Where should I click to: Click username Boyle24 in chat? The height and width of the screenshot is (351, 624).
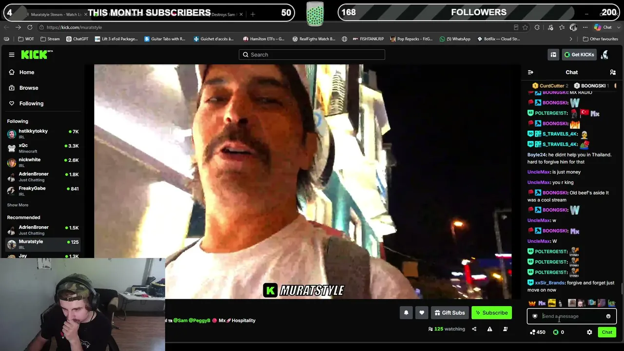pyautogui.click(x=537, y=155)
